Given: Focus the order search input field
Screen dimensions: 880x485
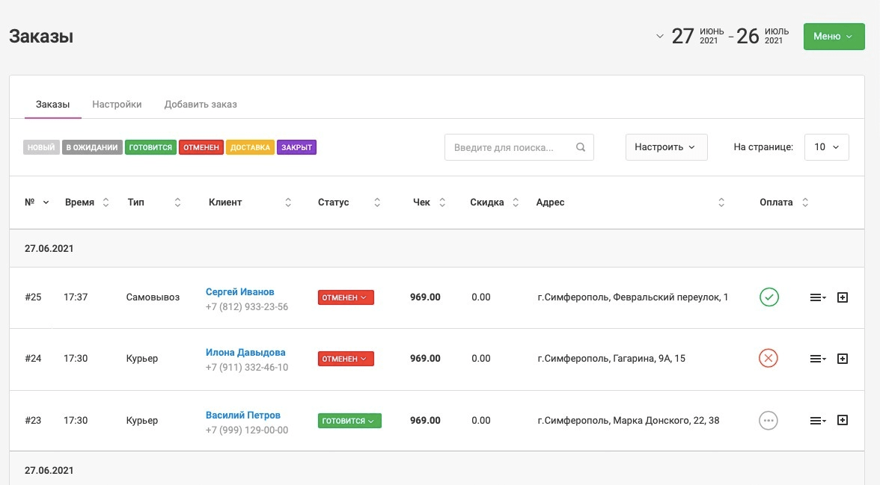Looking at the screenshot, I should pyautogui.click(x=509, y=147).
